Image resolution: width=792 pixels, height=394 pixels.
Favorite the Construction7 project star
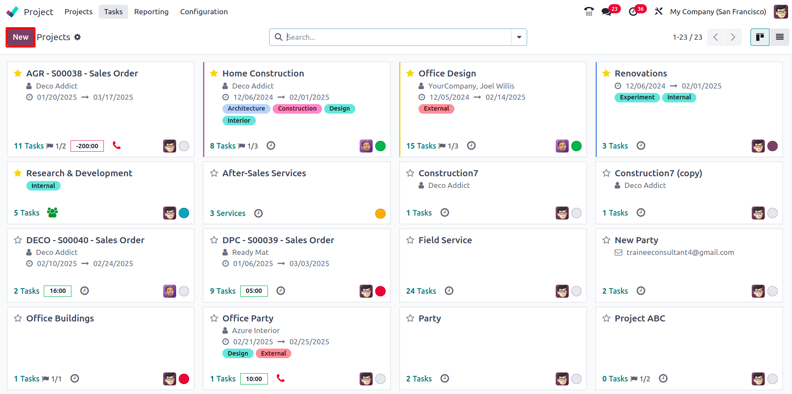410,173
